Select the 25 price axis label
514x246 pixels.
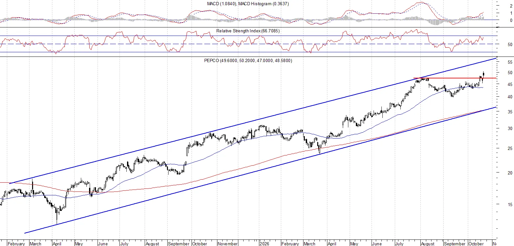coord(510,148)
